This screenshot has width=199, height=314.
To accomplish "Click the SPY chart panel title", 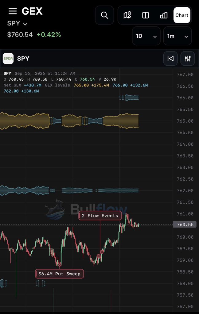I will click(x=23, y=59).
